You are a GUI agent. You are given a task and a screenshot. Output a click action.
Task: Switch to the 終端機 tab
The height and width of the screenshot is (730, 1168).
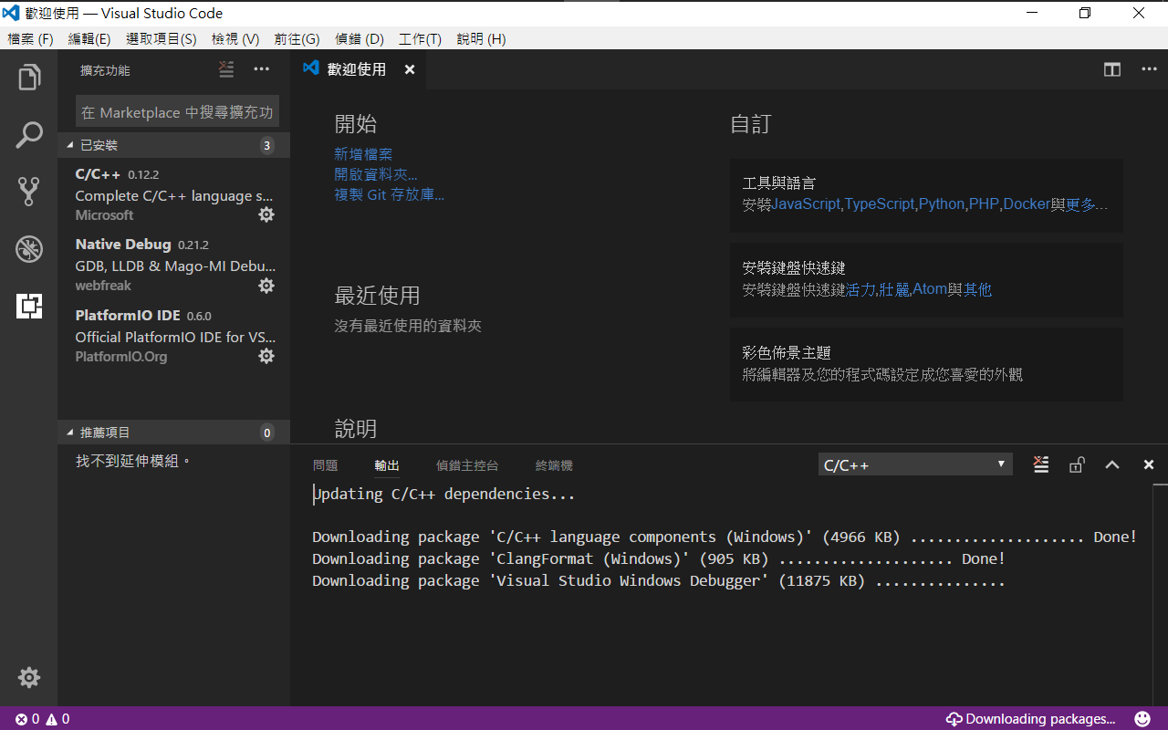[x=553, y=465]
